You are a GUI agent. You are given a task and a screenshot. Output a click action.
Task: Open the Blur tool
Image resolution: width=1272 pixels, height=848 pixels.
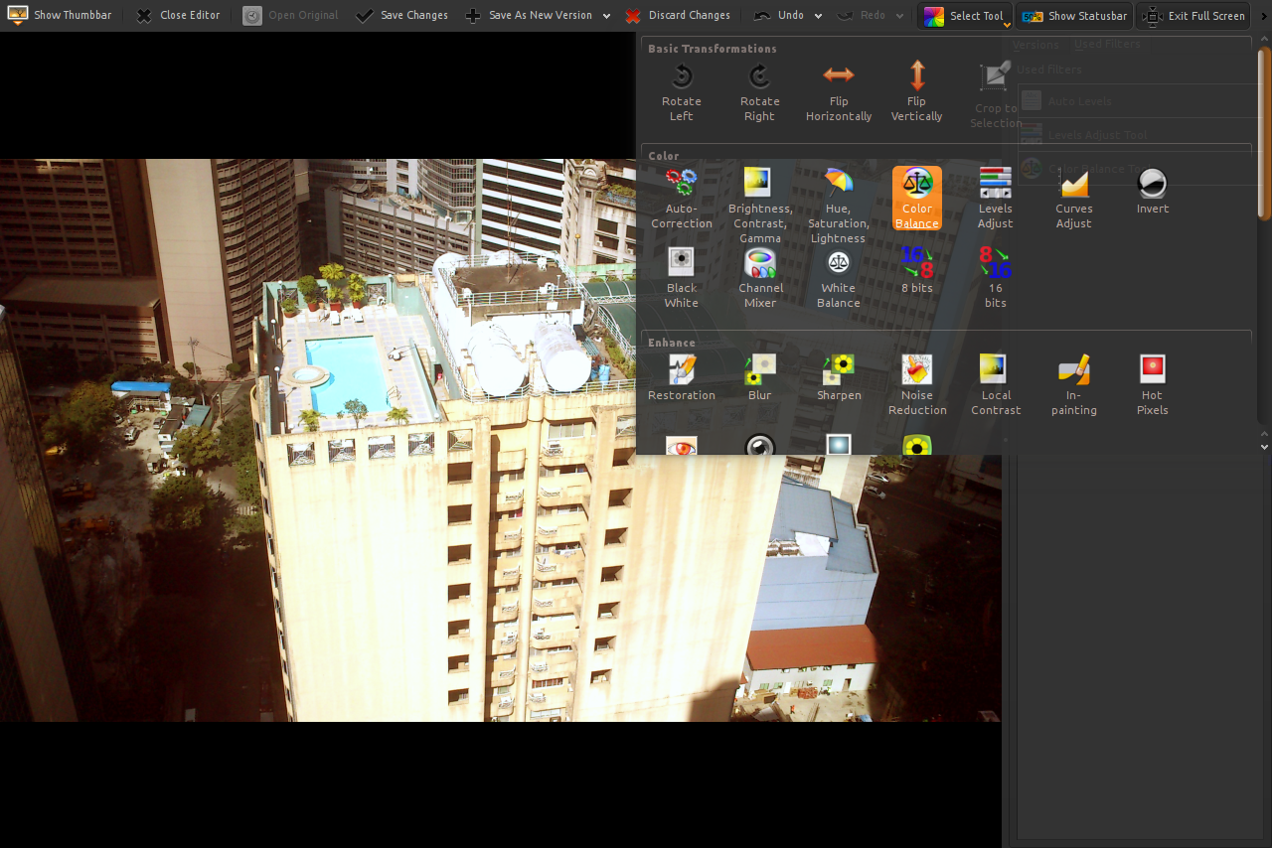(760, 378)
